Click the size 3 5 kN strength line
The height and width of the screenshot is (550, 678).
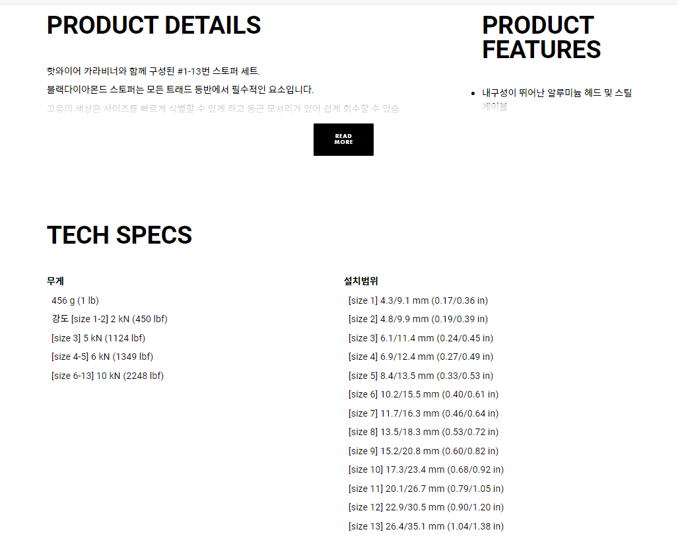98,338
